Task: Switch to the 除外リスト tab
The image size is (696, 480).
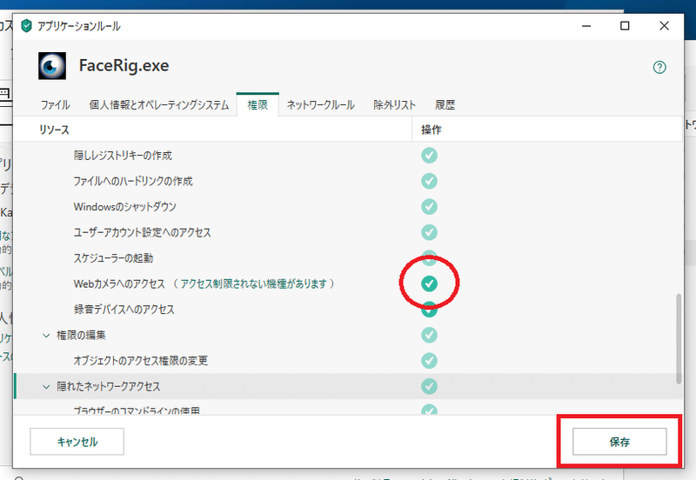Action: coord(394,104)
